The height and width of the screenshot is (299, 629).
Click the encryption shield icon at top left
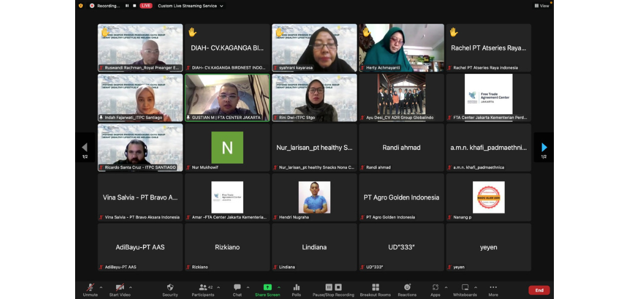click(x=81, y=5)
